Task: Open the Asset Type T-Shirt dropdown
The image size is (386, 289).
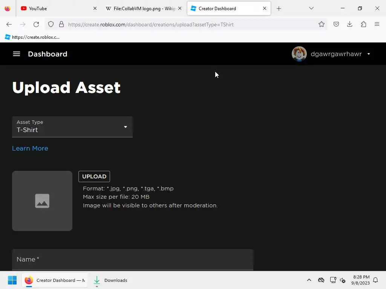Action: (72, 127)
